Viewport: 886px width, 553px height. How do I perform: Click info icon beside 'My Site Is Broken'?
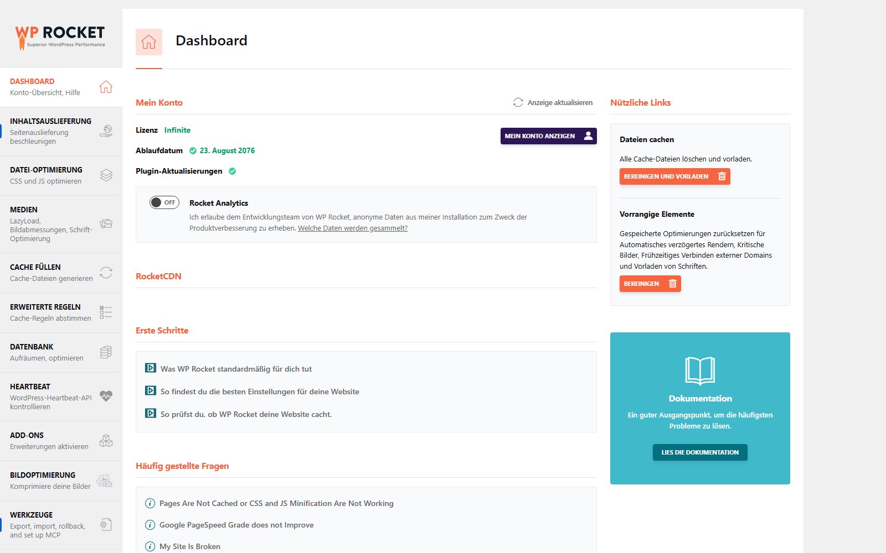(x=150, y=546)
